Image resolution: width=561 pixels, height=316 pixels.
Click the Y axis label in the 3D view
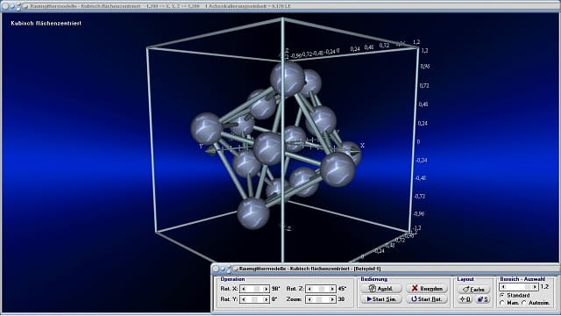click(201, 147)
